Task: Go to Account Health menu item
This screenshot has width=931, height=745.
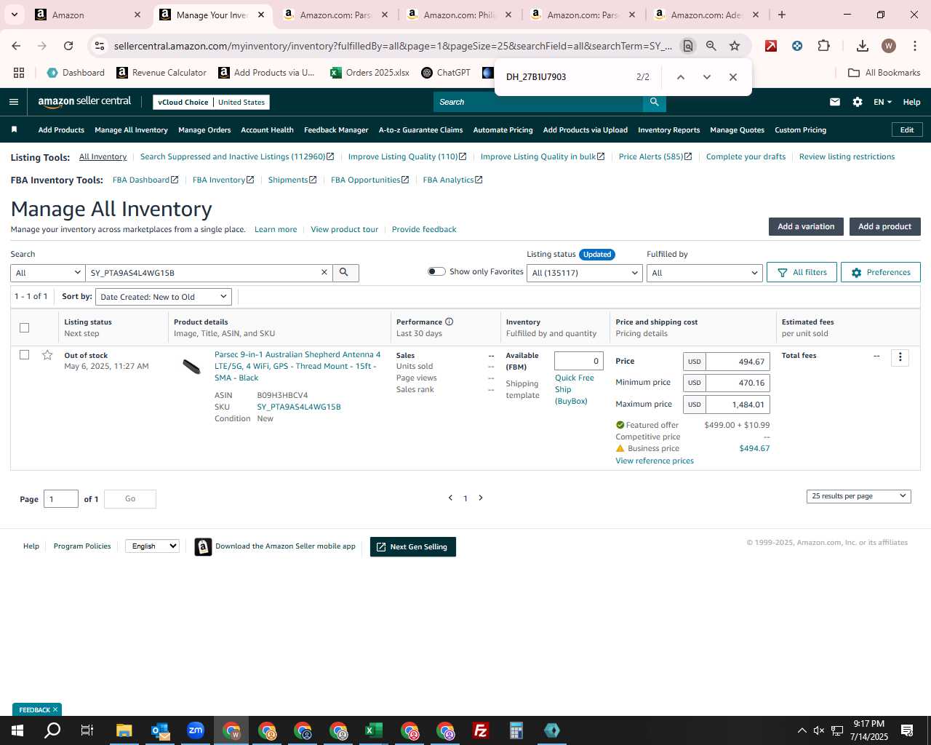Action: pyautogui.click(x=267, y=130)
